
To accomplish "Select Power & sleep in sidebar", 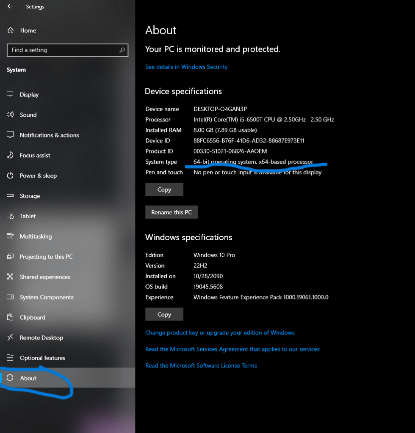I will 67,175.
